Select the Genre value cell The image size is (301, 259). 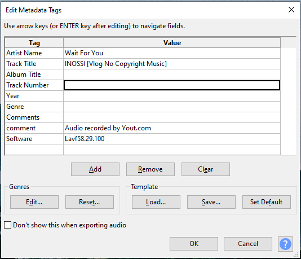[x=172, y=107]
